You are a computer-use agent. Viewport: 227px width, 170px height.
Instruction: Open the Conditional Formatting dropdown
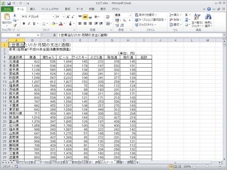tap(146, 15)
